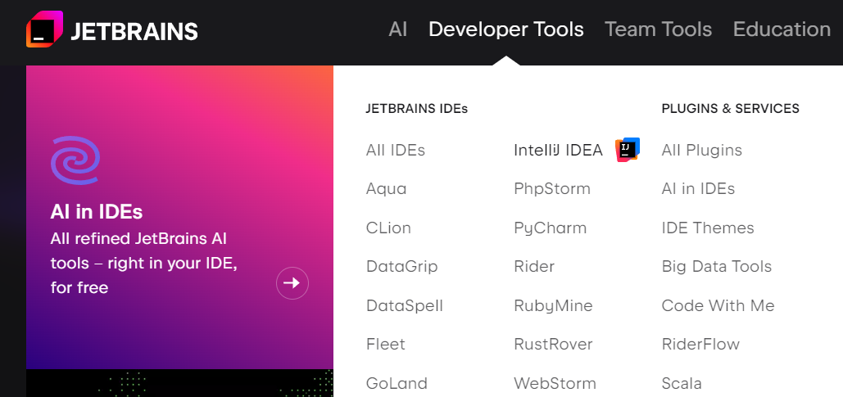Open the RubyMine link
The width and height of the screenshot is (843, 397).
[x=553, y=305]
